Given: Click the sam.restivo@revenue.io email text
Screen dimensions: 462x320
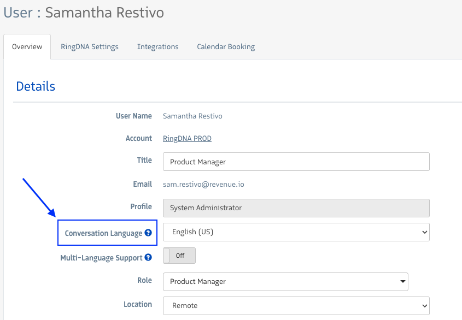Looking at the screenshot, I should coord(203,185).
